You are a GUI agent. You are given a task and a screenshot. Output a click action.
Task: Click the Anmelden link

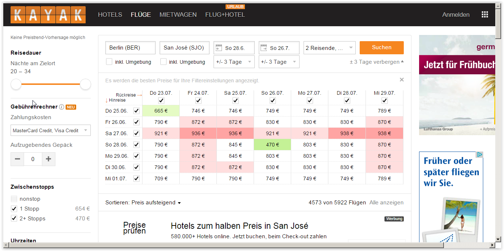point(456,15)
